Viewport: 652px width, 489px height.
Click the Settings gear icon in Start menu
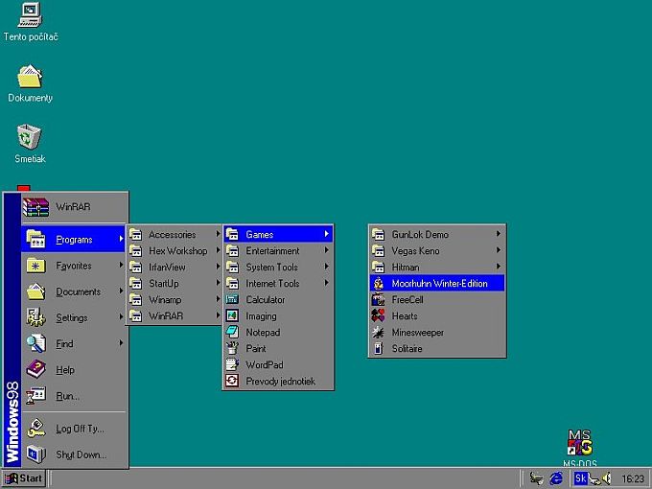coord(36,317)
